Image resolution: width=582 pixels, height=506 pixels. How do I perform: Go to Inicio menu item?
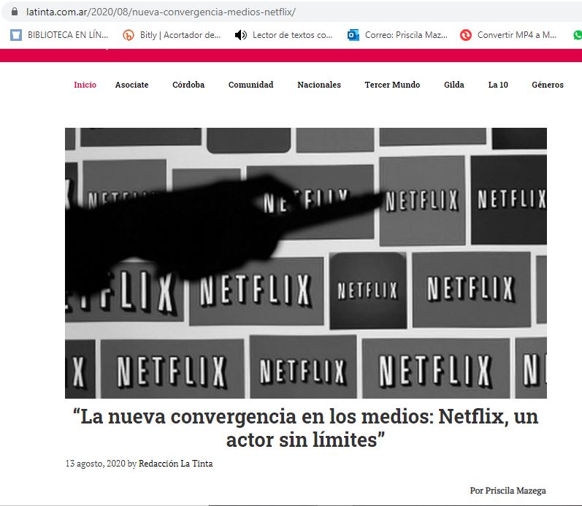85,85
